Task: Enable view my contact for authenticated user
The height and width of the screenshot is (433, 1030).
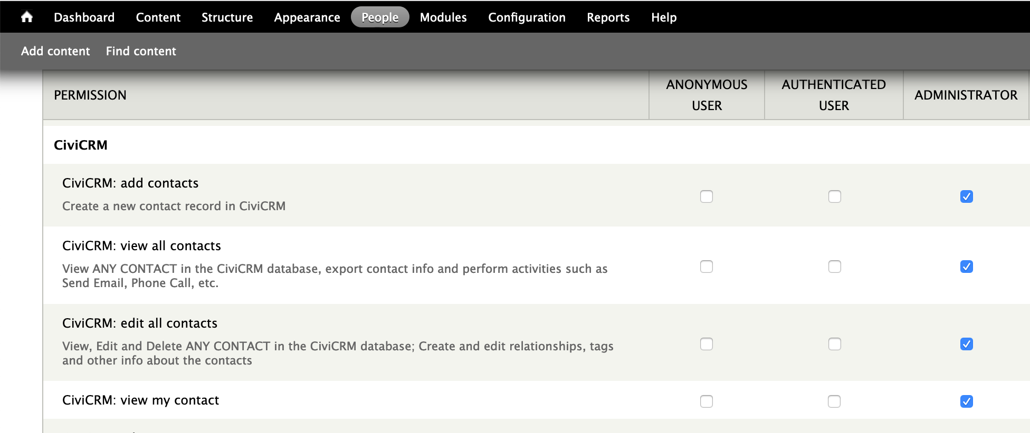Action: coord(834,401)
